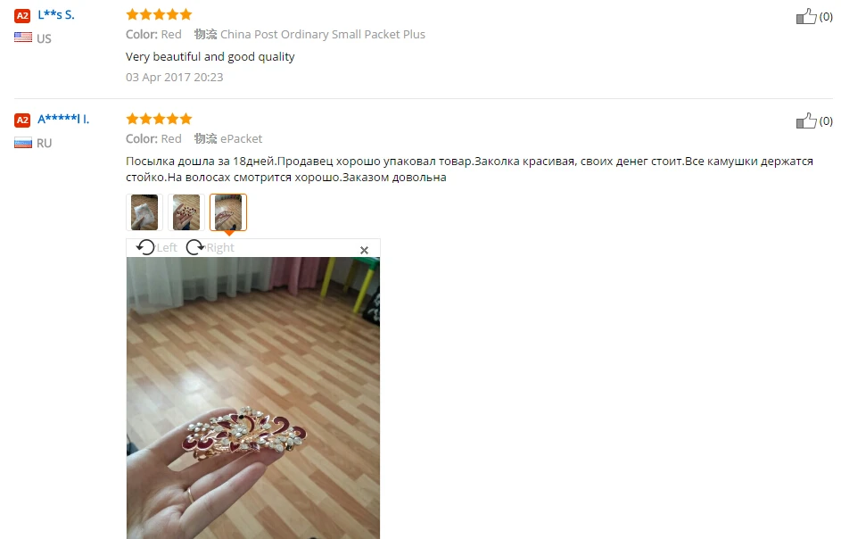This screenshot has width=841, height=539.
Task: Click A2 badge next to L**s S.
Action: (x=22, y=15)
